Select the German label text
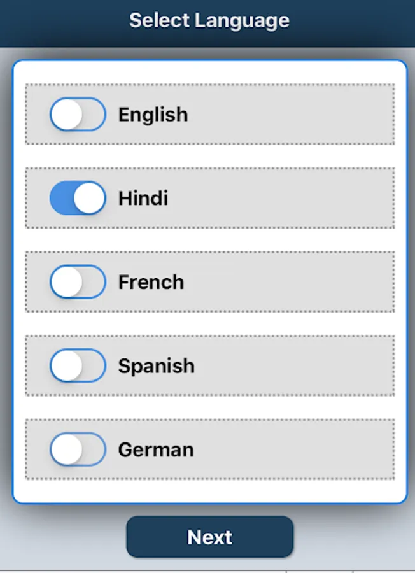This screenshot has height=573, width=415. pyautogui.click(x=155, y=449)
